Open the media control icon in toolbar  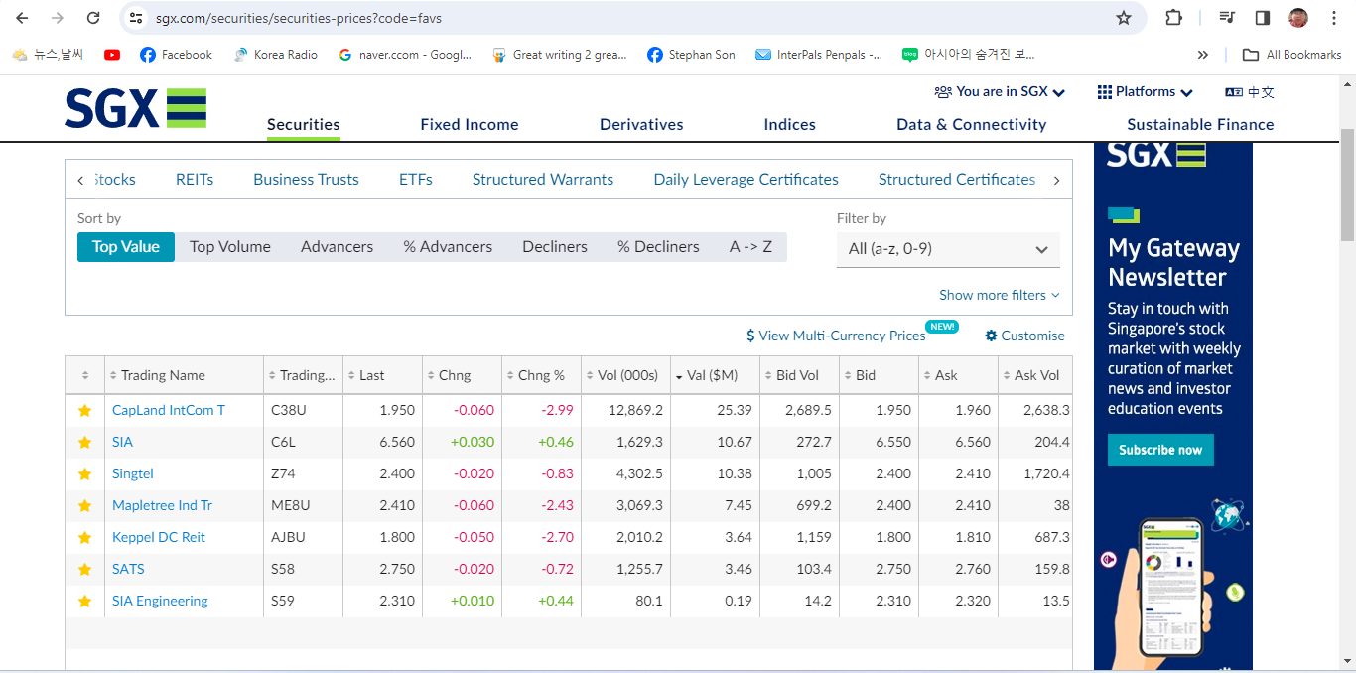point(1228,18)
